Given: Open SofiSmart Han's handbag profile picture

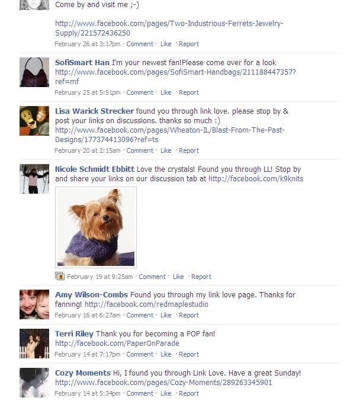Looking at the screenshot, I should 34,72.
